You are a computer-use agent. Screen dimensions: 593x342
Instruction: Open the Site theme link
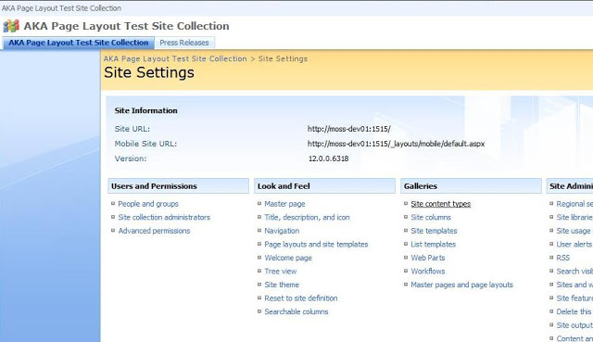pyautogui.click(x=282, y=285)
